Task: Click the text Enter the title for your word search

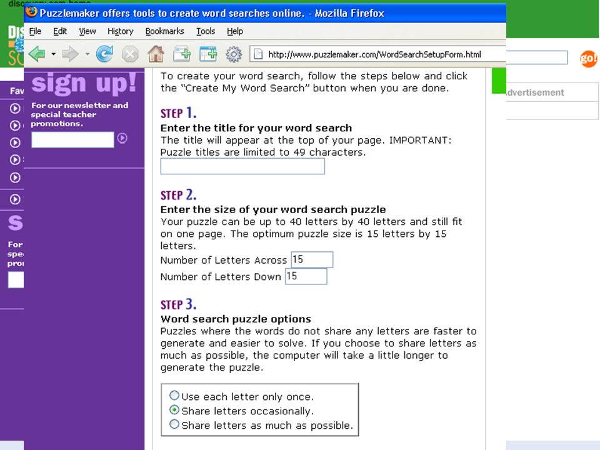Action: pyautogui.click(x=256, y=127)
